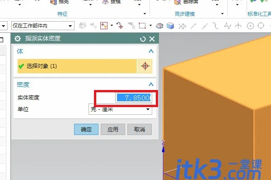Screen dimensions: 271x180
Task: Collapse the 体 section chevron
Action: click(x=151, y=51)
